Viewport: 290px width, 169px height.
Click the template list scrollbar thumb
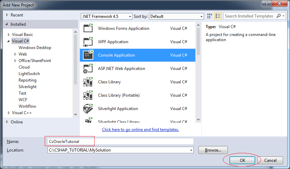tap(198, 41)
